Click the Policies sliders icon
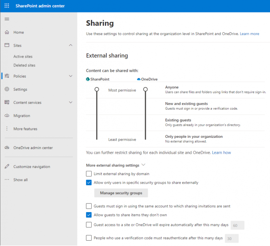The width and height of the screenshot is (270, 246). coord(7,76)
